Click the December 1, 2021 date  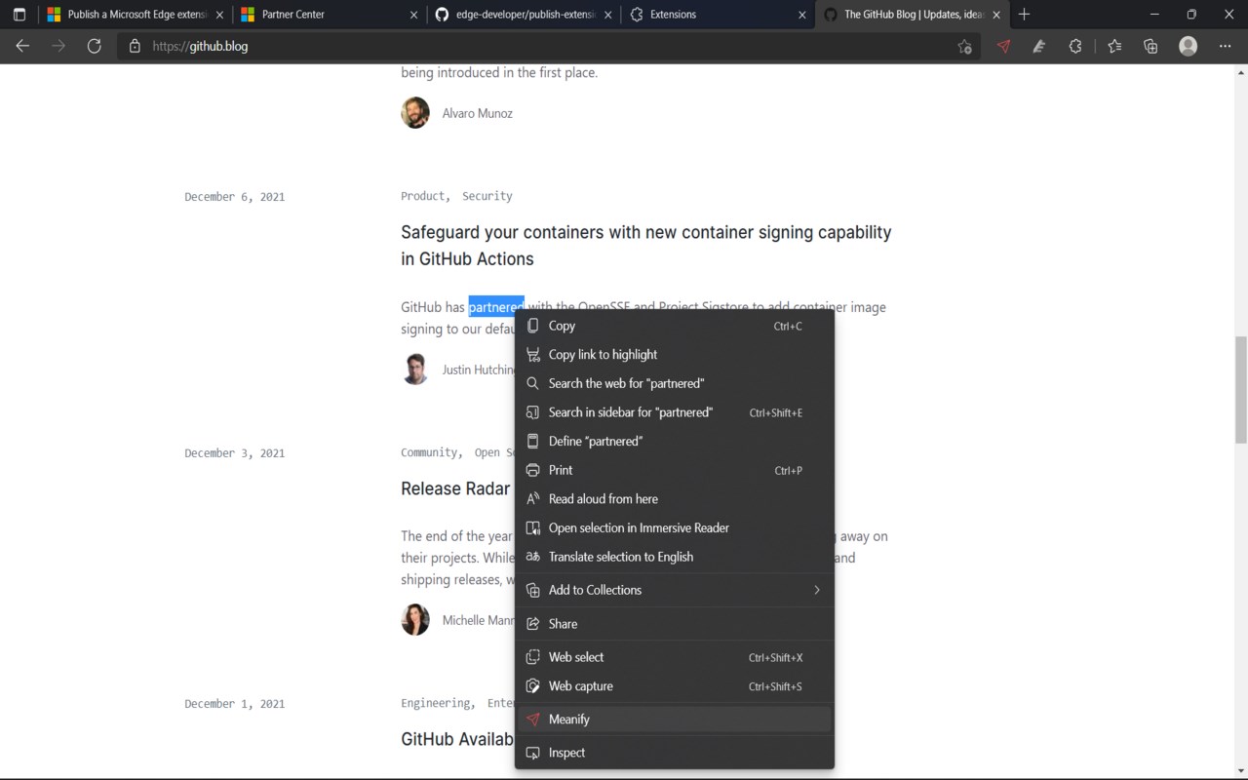pyautogui.click(x=235, y=704)
